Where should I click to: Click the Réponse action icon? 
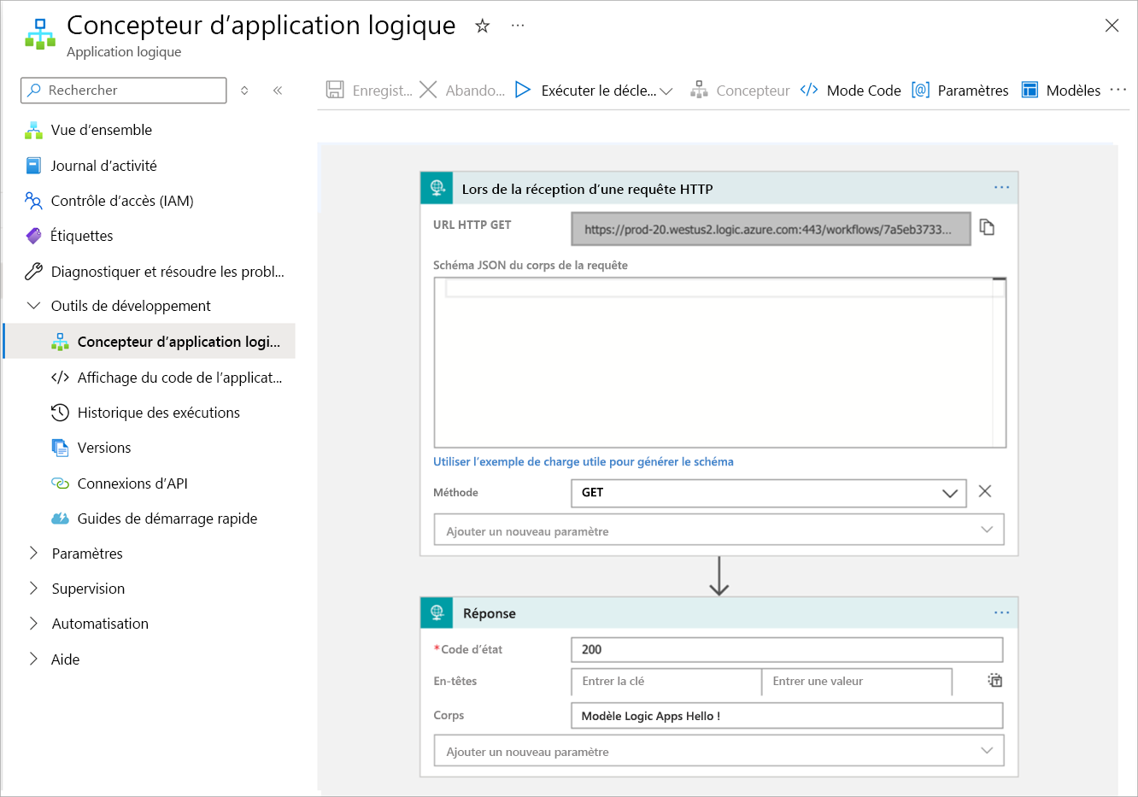pos(437,612)
